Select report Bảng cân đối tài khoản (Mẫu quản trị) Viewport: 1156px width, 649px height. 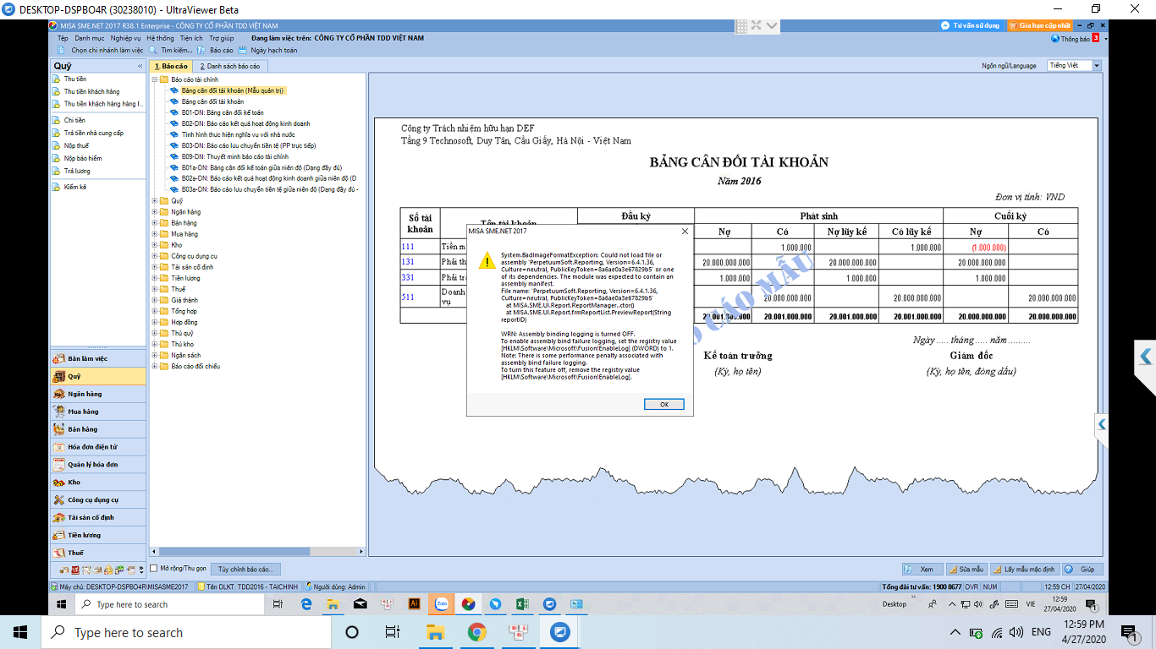(x=233, y=90)
